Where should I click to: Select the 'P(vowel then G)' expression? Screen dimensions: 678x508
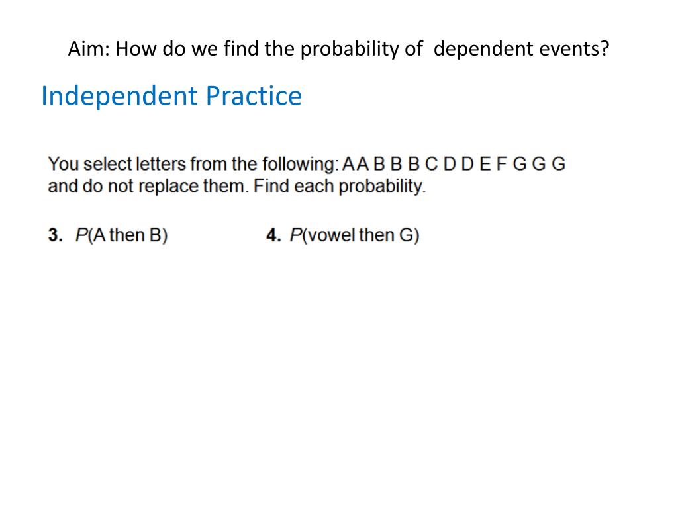(355, 235)
